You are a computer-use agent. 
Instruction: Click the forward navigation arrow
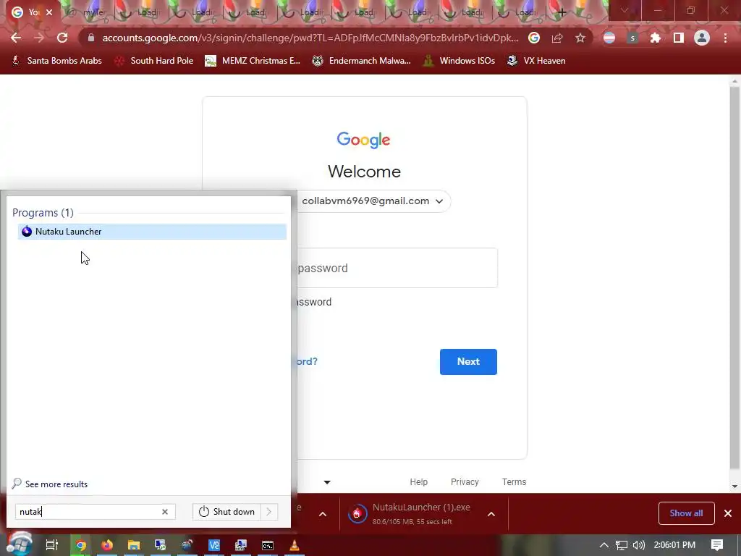click(39, 38)
